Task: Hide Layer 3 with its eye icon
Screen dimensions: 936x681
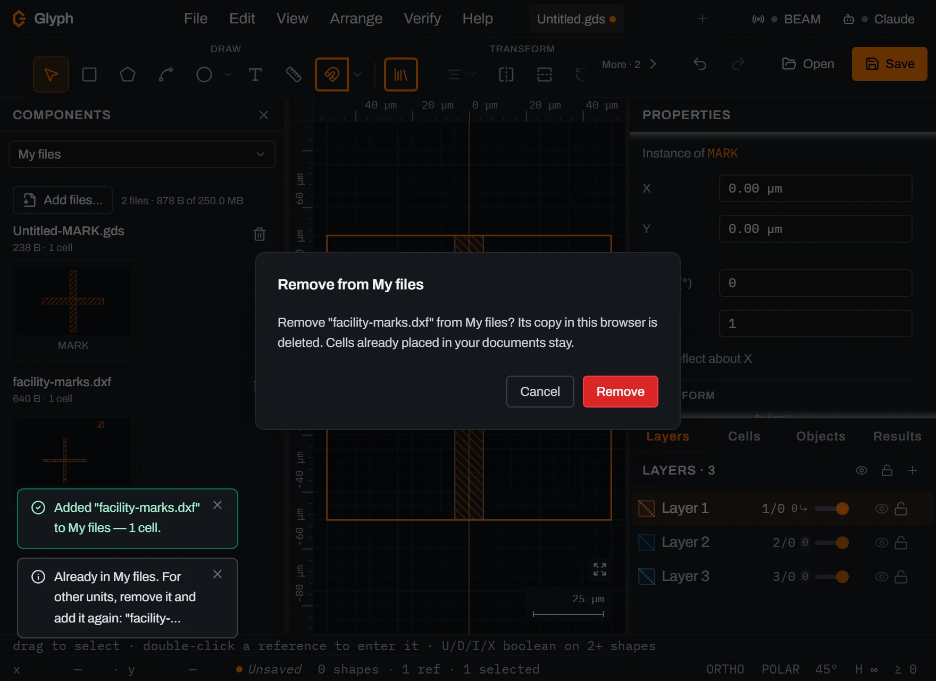Action: pos(882,577)
